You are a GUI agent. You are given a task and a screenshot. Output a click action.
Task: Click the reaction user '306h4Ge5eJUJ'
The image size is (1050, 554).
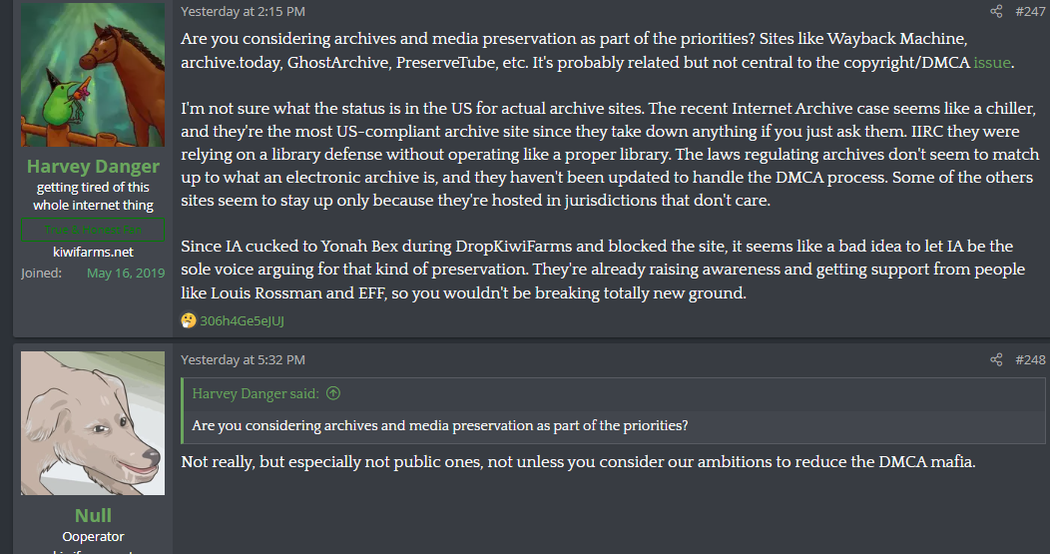point(243,320)
